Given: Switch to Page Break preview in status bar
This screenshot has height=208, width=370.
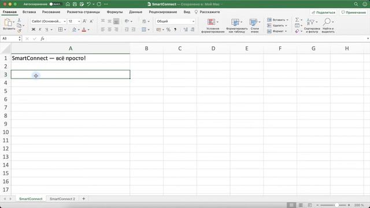Looking at the screenshot, I should 310,205.
